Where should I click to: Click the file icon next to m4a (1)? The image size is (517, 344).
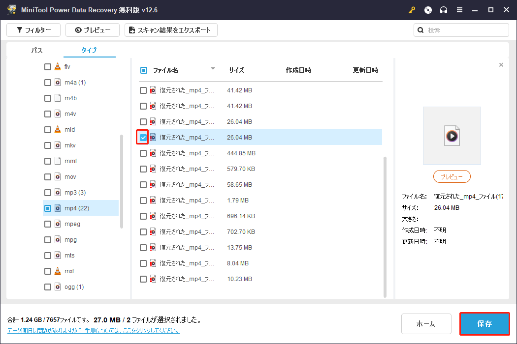point(58,82)
